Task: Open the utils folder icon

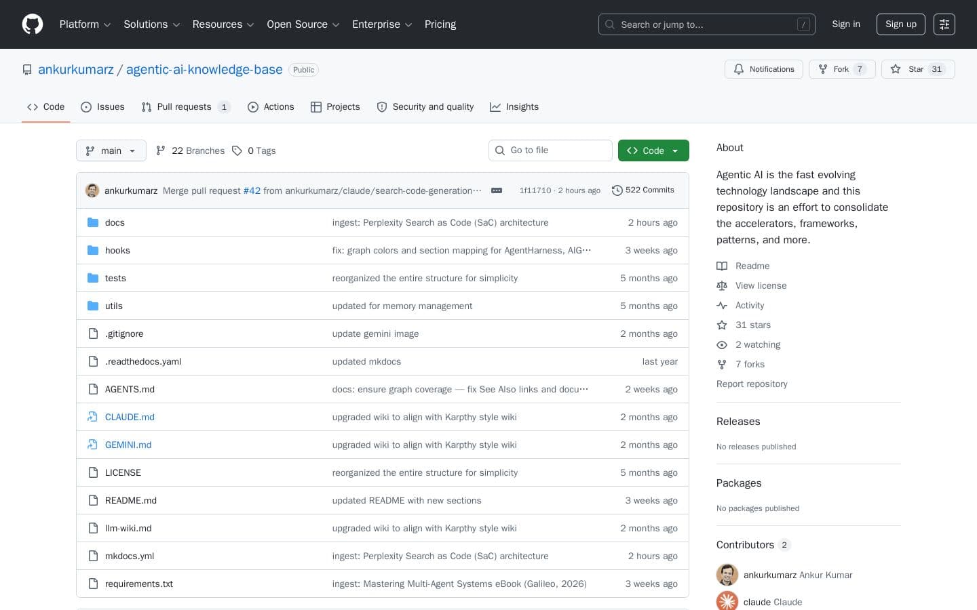Action: (x=93, y=306)
